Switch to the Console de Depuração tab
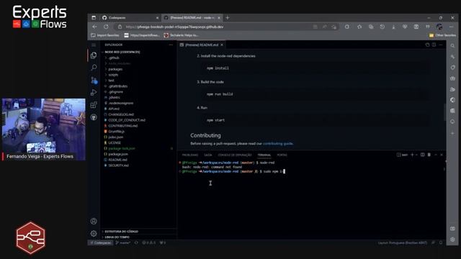Viewport: 461px width, 259px height. click(235, 155)
